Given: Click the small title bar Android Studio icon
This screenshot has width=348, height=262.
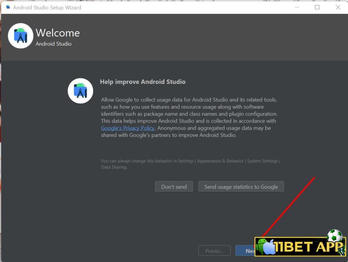Looking at the screenshot, I should coord(8,7).
